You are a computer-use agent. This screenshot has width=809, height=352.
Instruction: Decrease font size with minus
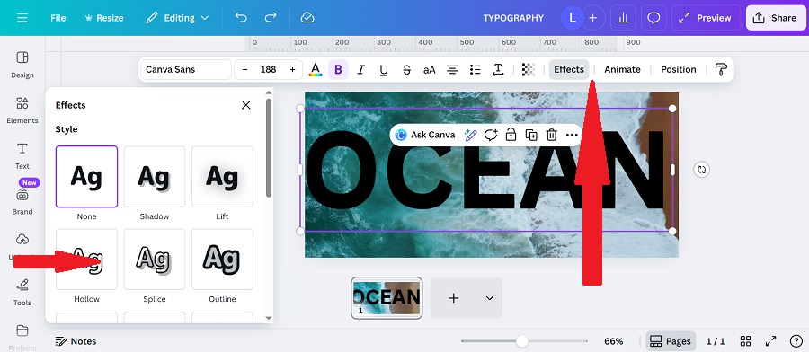[244, 69]
